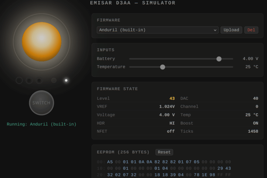Viewport: 267px width, 178px height.
Task: Click the glowing orange main LED
Action: coord(42,42)
